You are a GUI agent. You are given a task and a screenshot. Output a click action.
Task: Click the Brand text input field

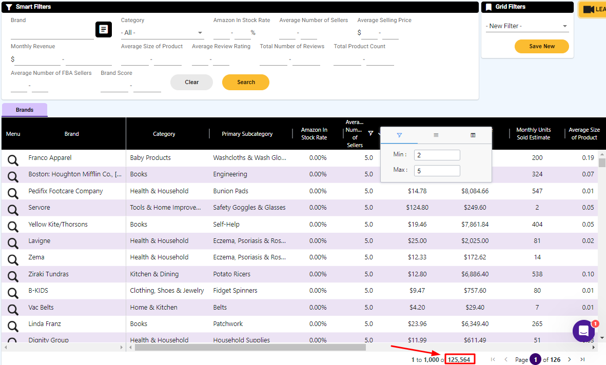pyautogui.click(x=52, y=33)
